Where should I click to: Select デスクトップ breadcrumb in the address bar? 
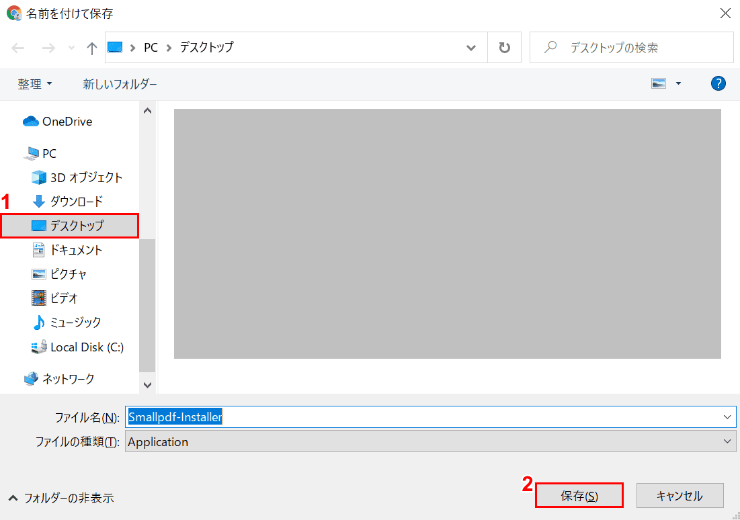(207, 47)
